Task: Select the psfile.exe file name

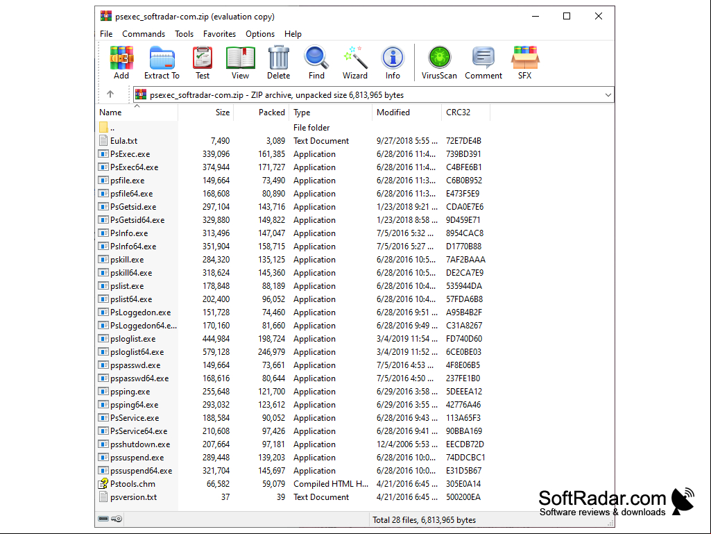Action: [128, 181]
